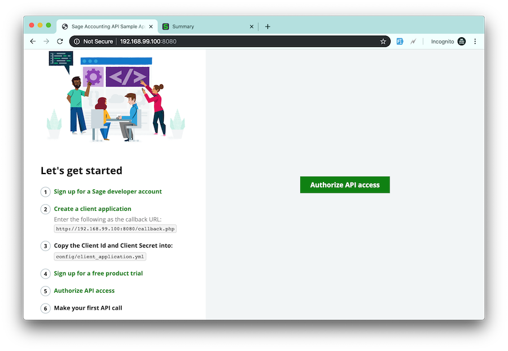Switch to the Summary tab
This screenshot has height=351, width=508.
[x=207, y=27]
